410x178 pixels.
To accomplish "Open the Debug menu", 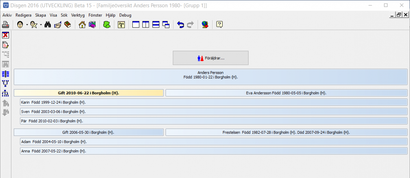I will 125,15.
